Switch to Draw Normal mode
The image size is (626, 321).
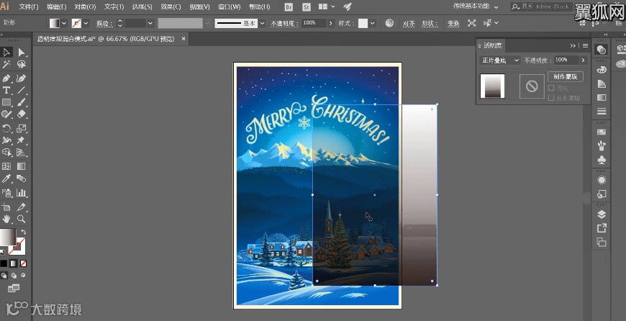click(x=4, y=275)
